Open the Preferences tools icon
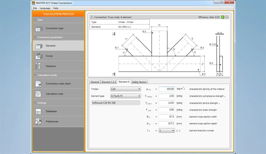Screen dimensions: 266x154 (x=38, y=122)
